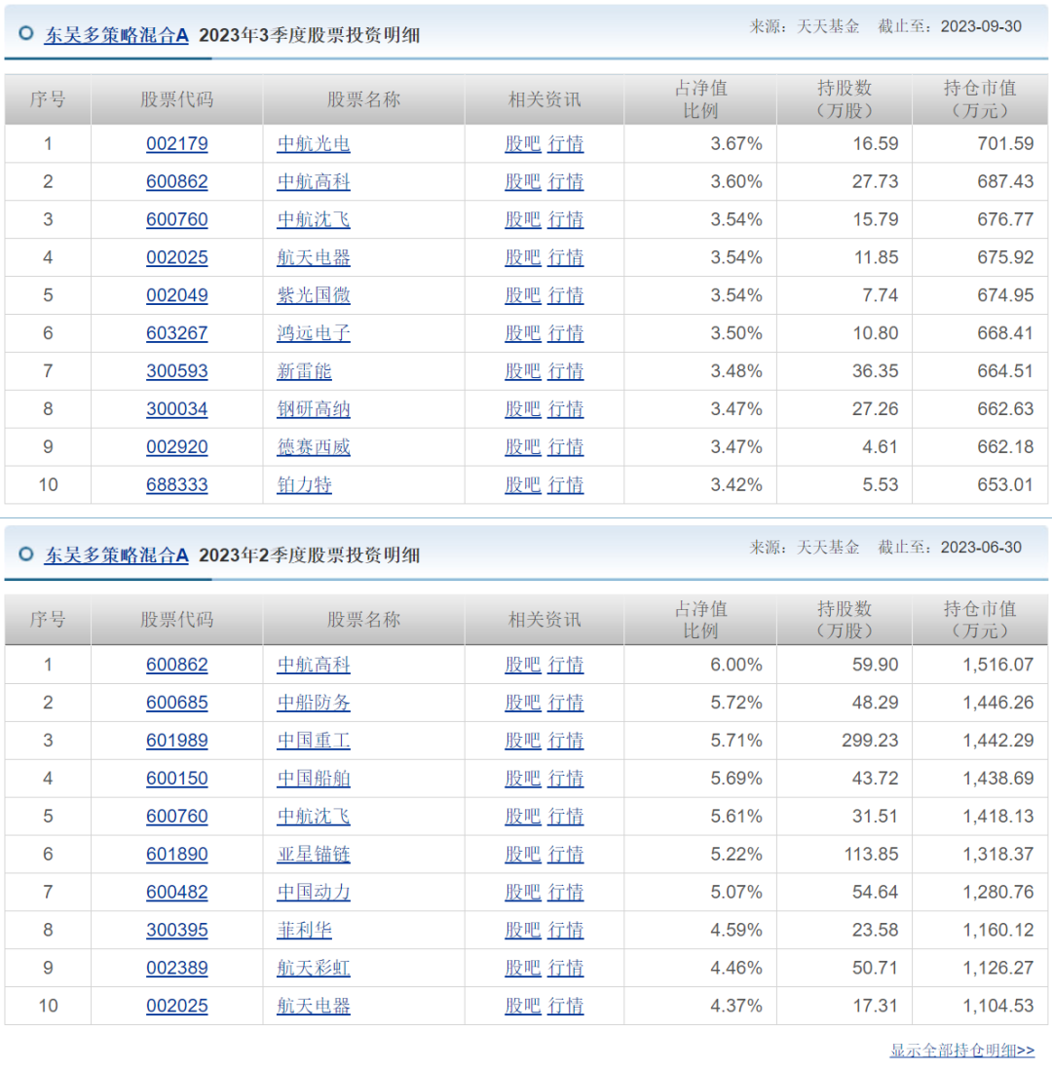Click stock code 603267
The width and height of the screenshot is (1052, 1071).
click(x=177, y=333)
